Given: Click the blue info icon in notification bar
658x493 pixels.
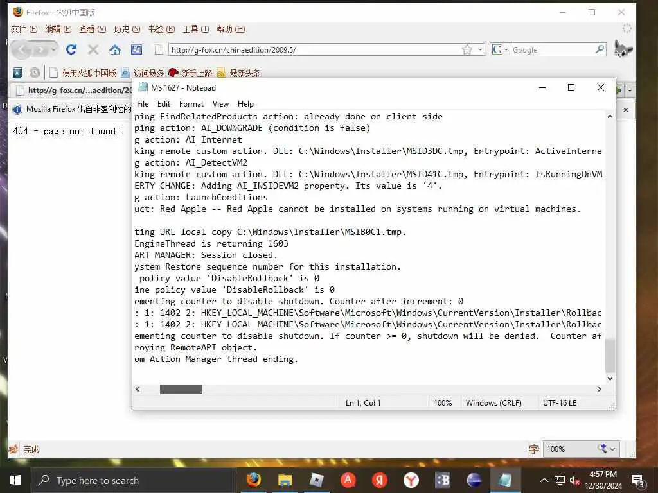Looking at the screenshot, I should (17, 109).
